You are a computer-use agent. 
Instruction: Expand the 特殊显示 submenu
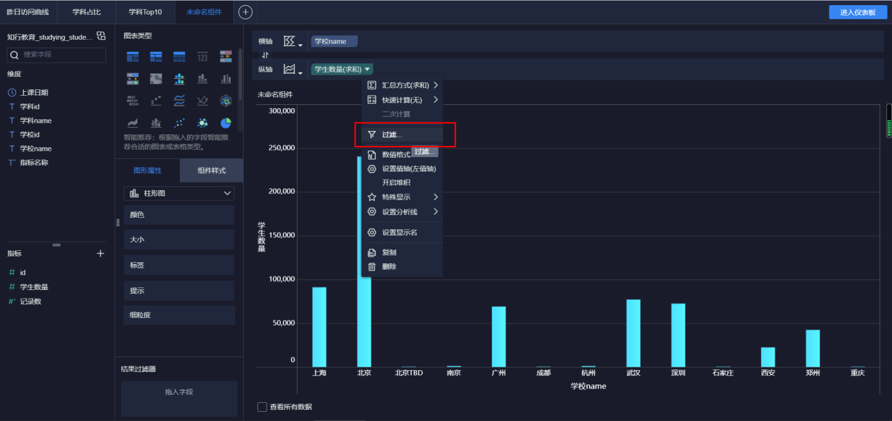pos(402,197)
